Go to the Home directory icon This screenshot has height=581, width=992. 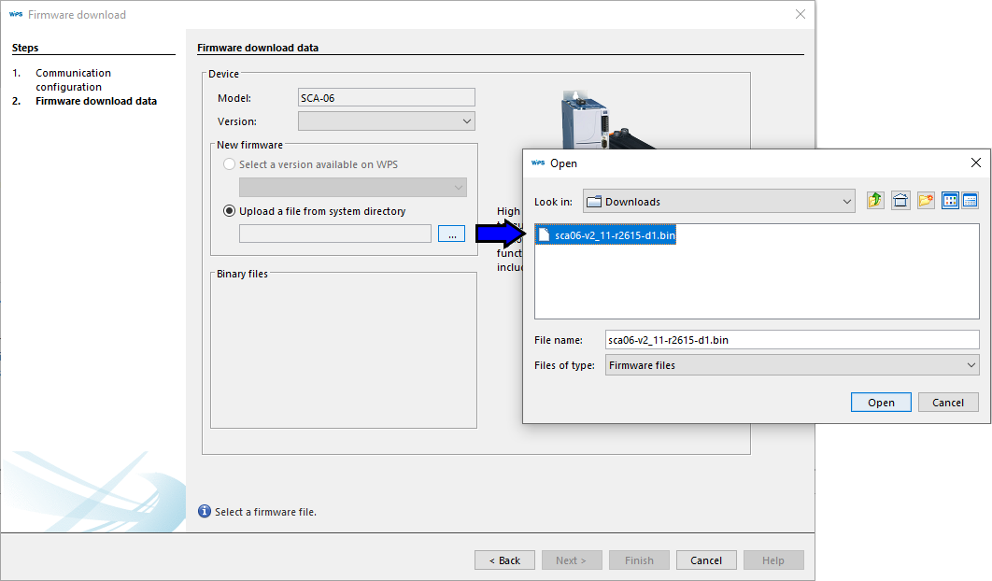click(900, 201)
